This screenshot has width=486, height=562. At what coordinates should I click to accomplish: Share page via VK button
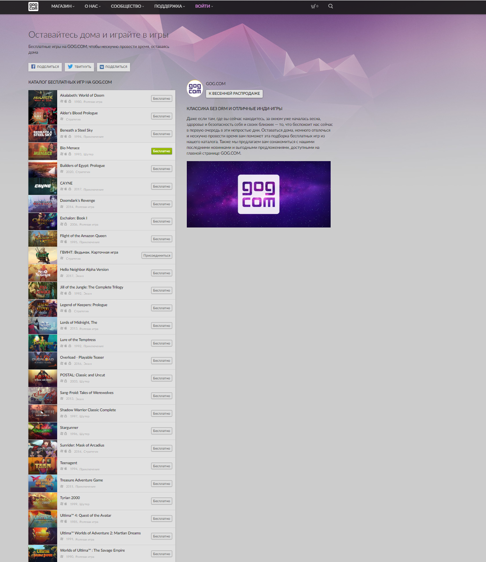pyautogui.click(x=113, y=67)
